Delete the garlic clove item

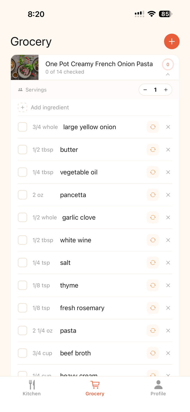(168, 218)
